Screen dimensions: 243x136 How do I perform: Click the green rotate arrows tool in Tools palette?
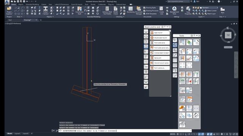click(189, 42)
